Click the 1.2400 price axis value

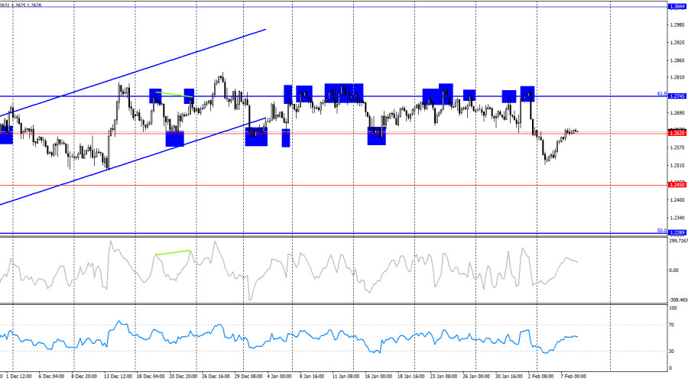(x=677, y=199)
